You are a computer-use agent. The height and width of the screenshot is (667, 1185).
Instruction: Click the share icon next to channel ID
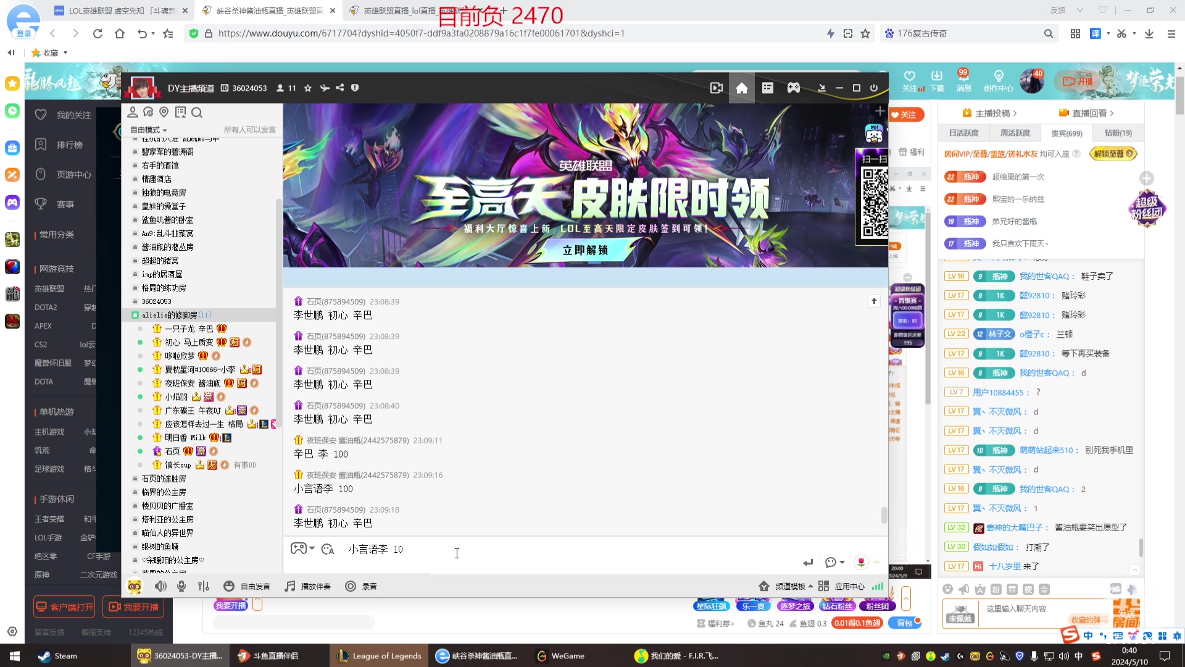point(340,88)
